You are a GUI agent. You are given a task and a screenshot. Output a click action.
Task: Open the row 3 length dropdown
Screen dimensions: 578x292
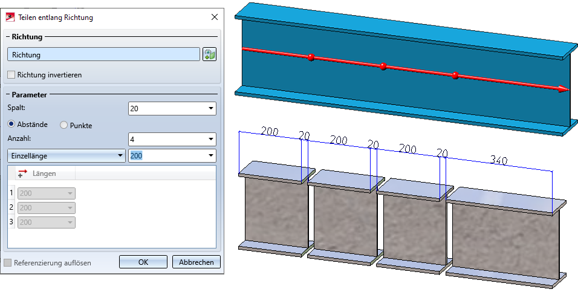point(70,222)
